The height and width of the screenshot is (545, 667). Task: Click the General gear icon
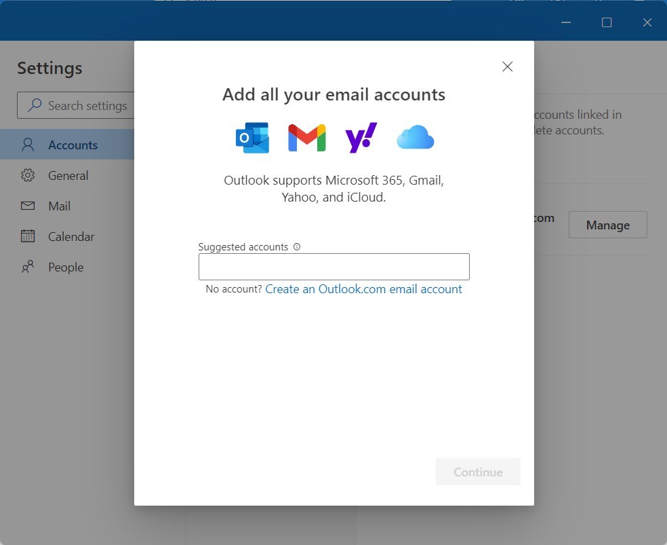(x=28, y=175)
